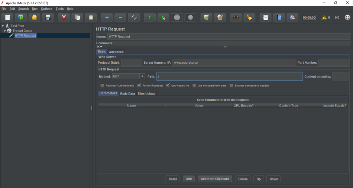Image resolution: width=353 pixels, height=188 pixels.
Task: Click the Add parameter button
Action: click(189, 179)
